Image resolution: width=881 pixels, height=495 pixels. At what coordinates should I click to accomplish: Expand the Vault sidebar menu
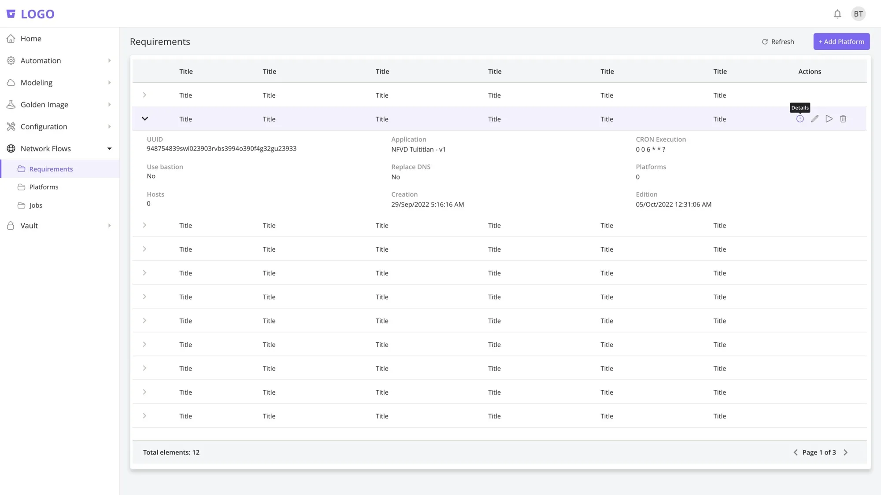pyautogui.click(x=59, y=226)
